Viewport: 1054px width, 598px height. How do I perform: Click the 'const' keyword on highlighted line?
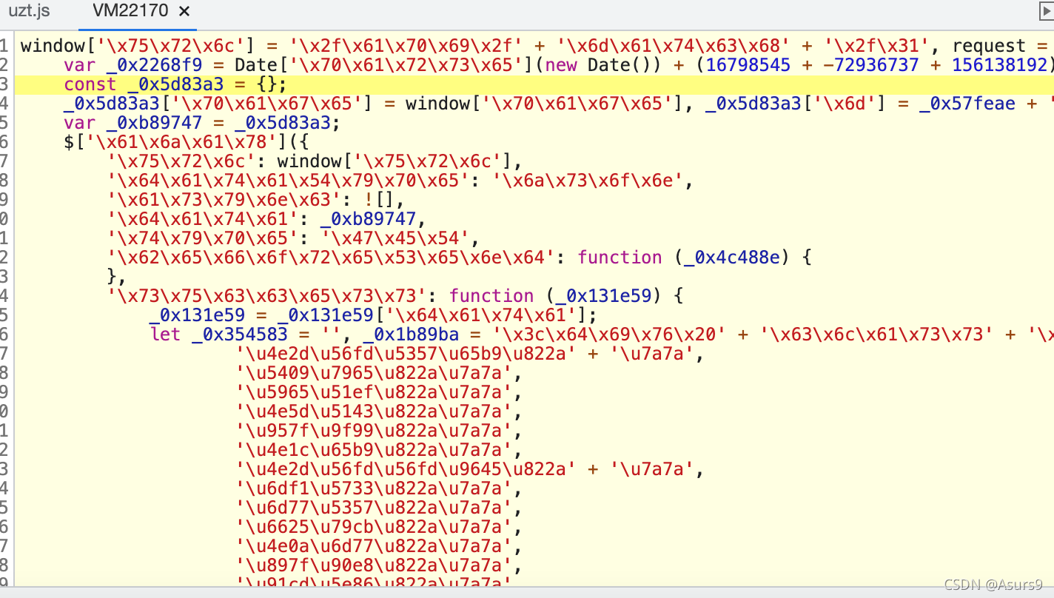[x=90, y=84]
